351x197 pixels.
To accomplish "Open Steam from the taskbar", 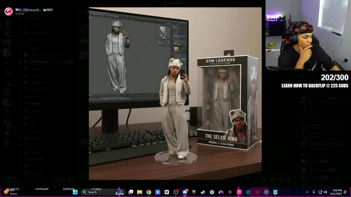I will coord(203,192).
